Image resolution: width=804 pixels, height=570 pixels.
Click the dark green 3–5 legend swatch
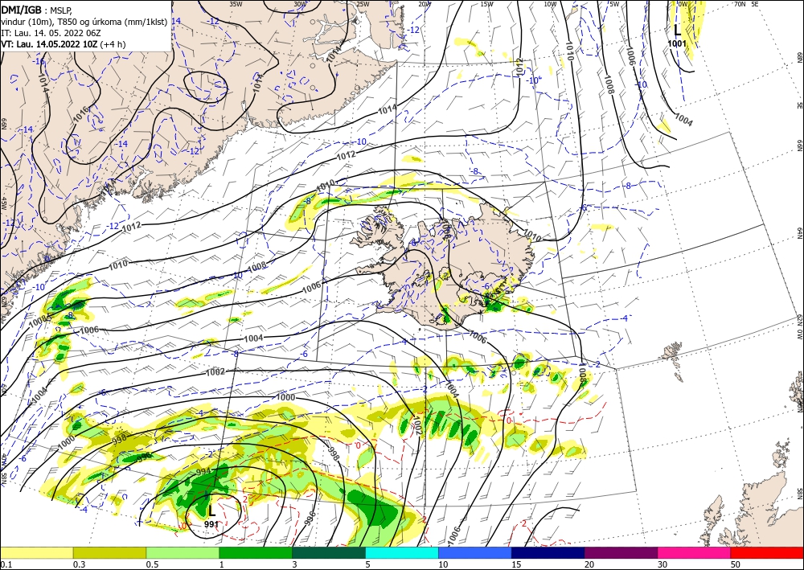click(329, 552)
